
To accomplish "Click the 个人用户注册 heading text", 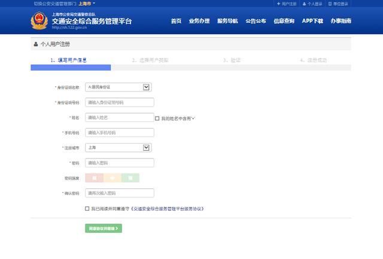I will [55, 44].
